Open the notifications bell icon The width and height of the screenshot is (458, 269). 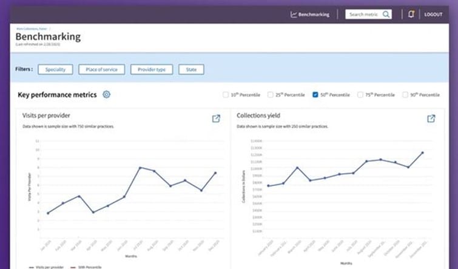coord(411,15)
